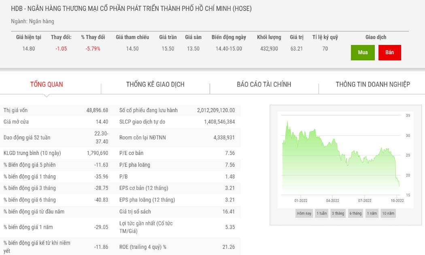
Task: Click ceiling price value 15.50
Action: coord(168,49)
